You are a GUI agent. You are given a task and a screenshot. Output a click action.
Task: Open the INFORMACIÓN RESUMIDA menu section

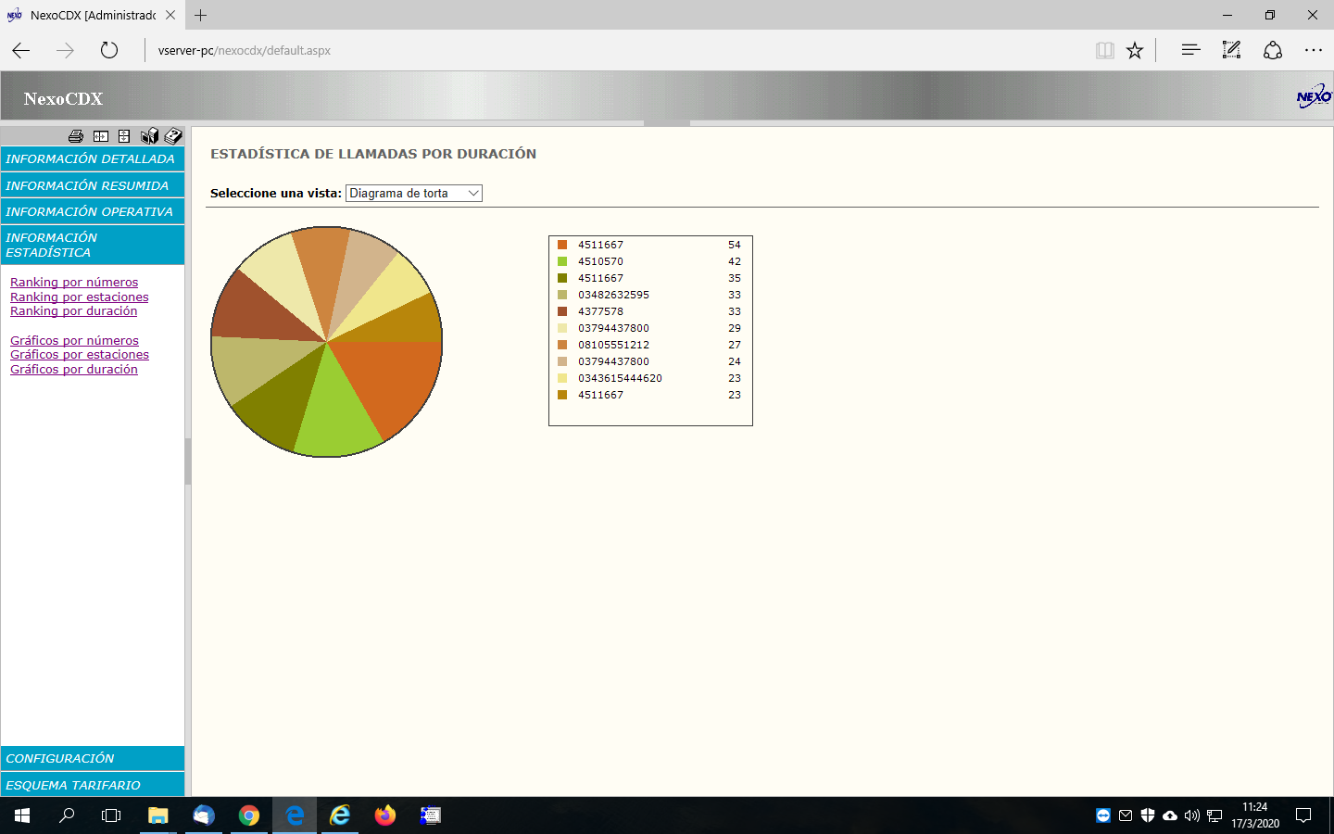coord(93,185)
